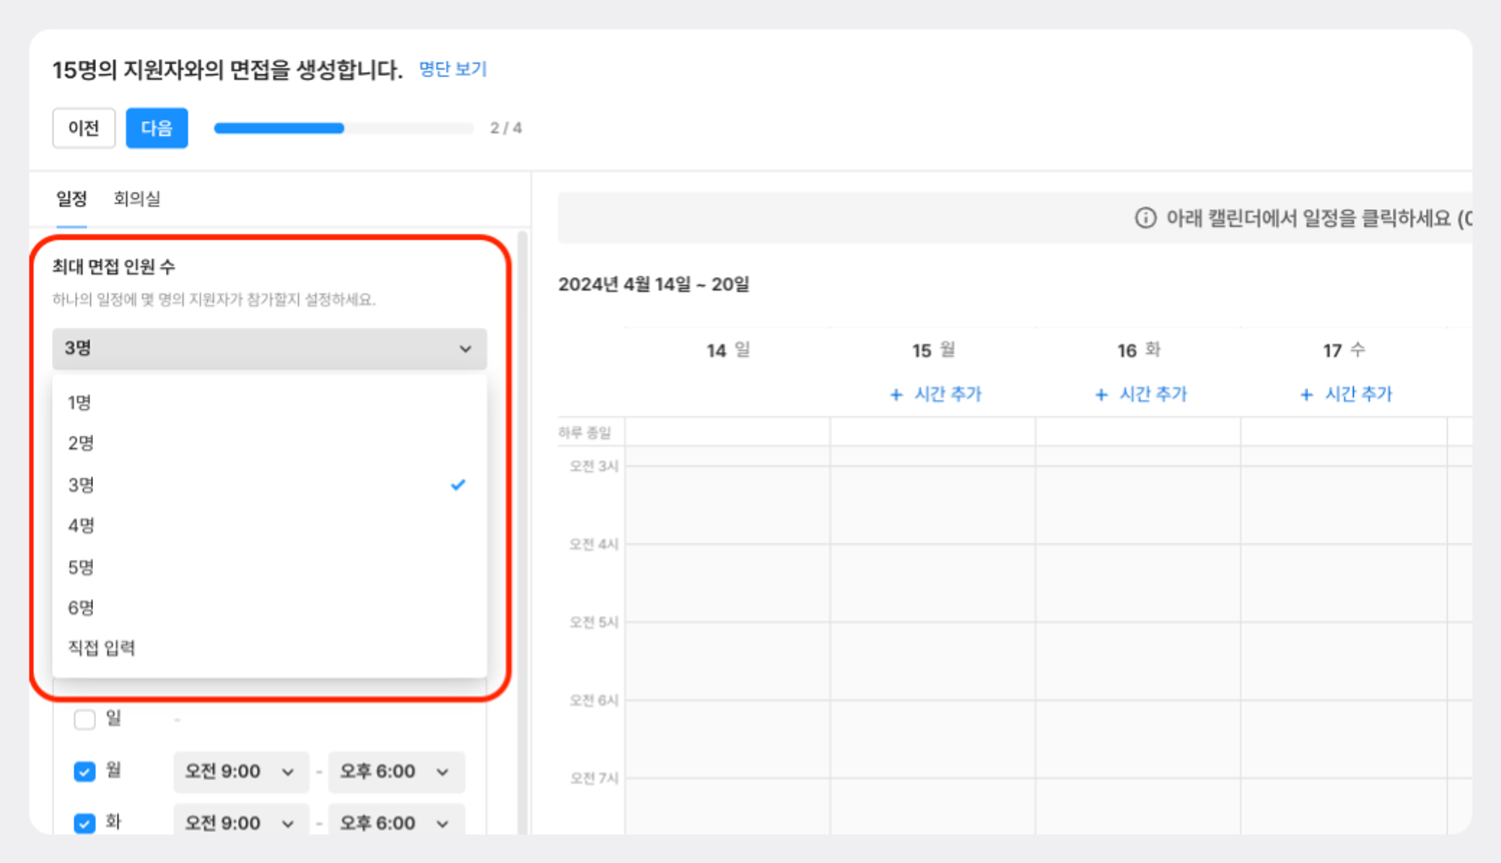This screenshot has width=1501, height=863.
Task: Collapse the 3명 dropdown selector
Action: pos(269,349)
